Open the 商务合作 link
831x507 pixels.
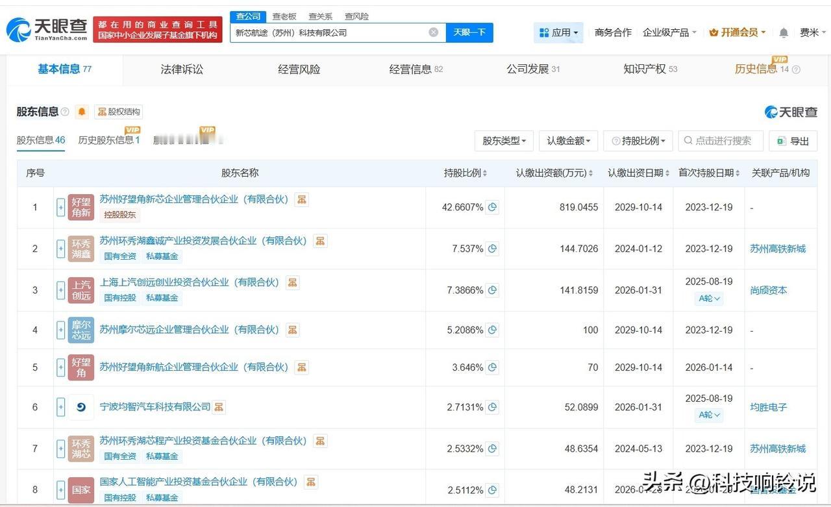coord(613,32)
